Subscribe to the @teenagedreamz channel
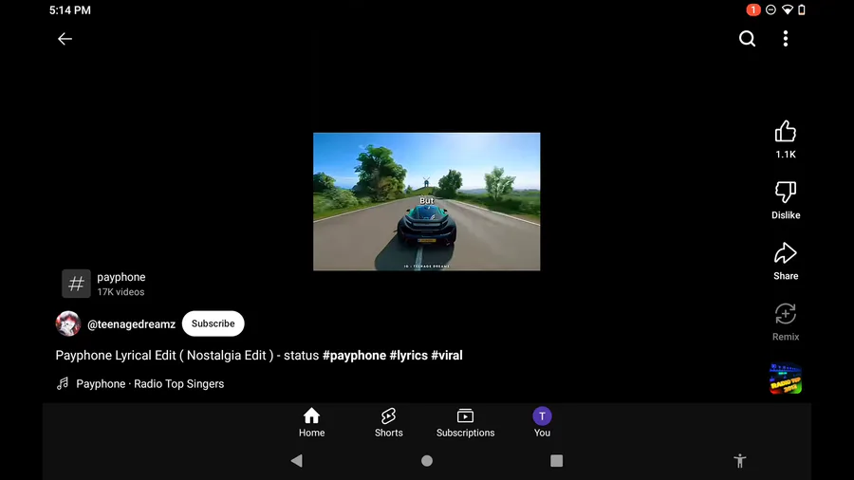Screen dimensions: 854x480 coord(213,323)
